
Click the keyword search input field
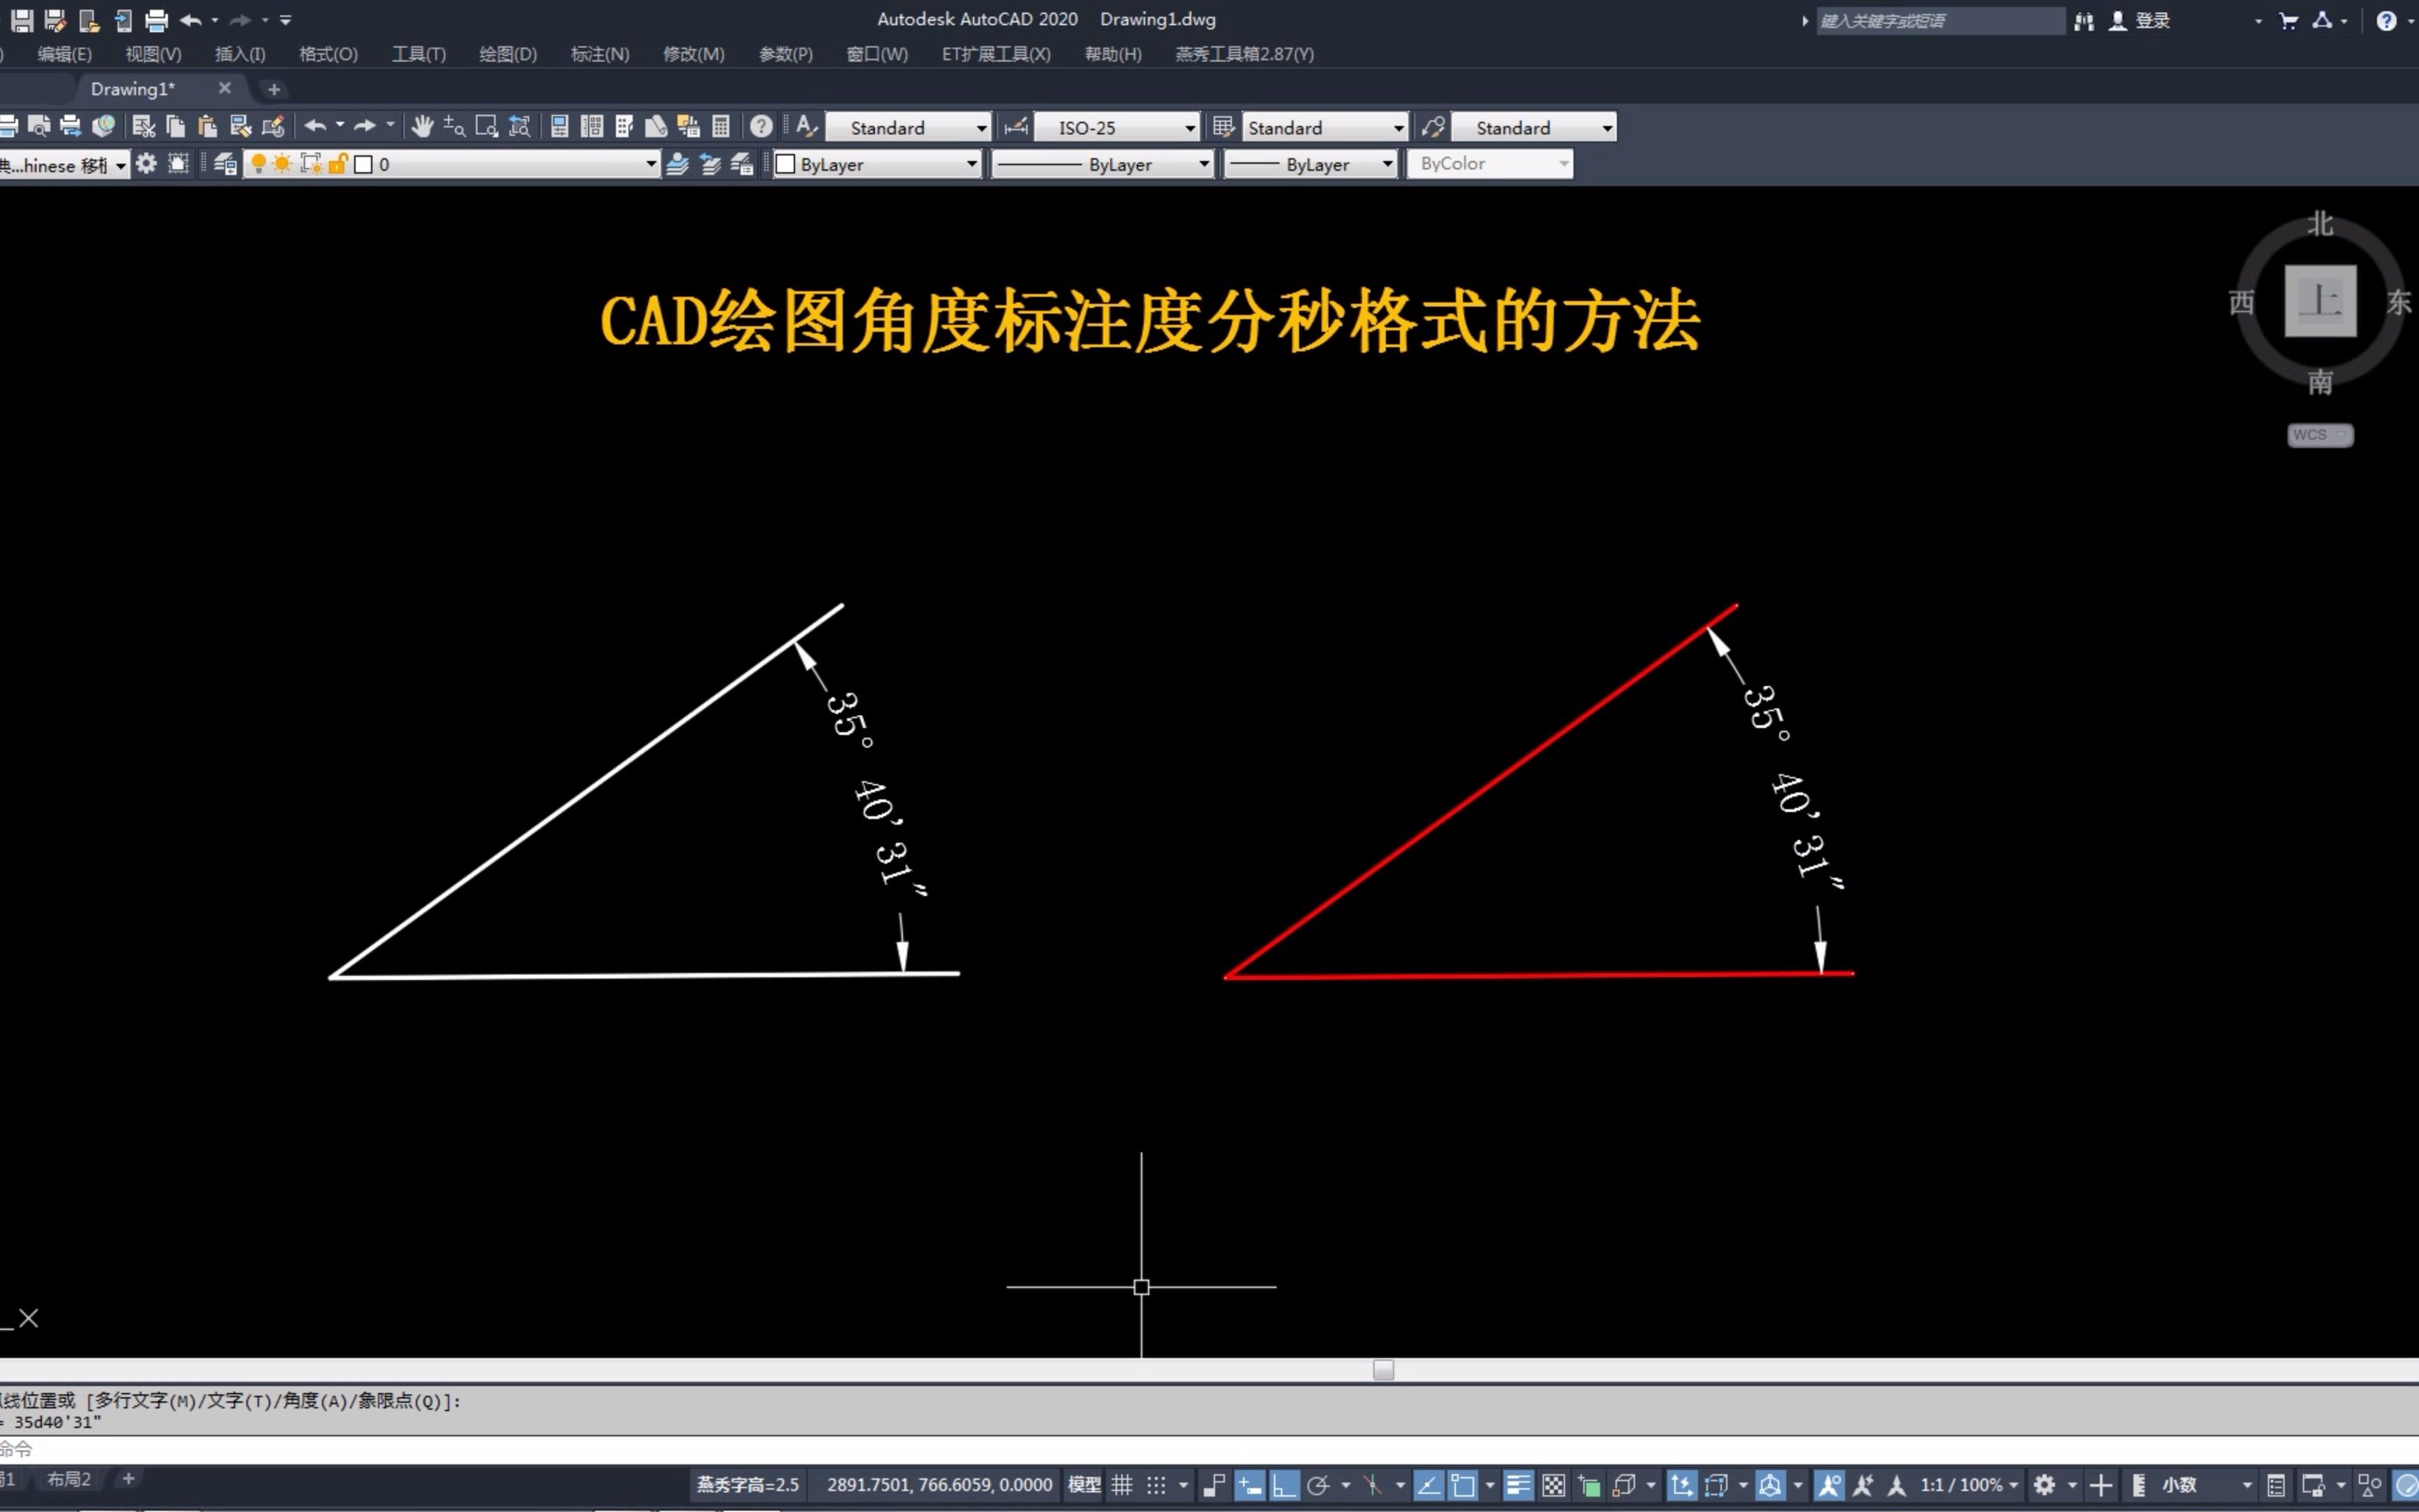1940,20
